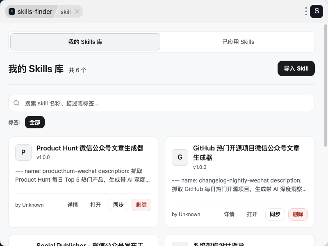This screenshot has height=246, width=328.
Task: Select the 全部 tag filter
Action: [35, 122]
